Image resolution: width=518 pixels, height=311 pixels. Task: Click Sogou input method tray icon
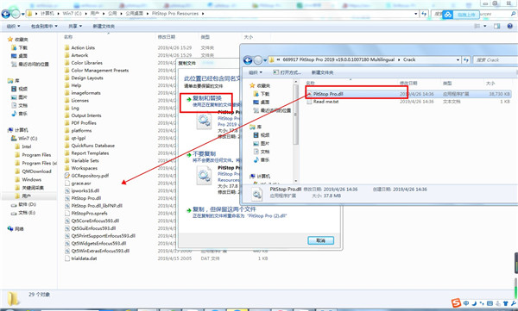pyautogui.click(x=456, y=302)
